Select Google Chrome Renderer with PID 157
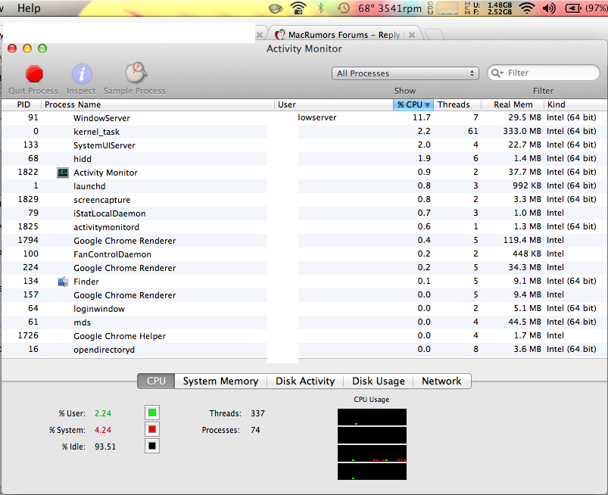This screenshot has width=608, height=495. 304,295
